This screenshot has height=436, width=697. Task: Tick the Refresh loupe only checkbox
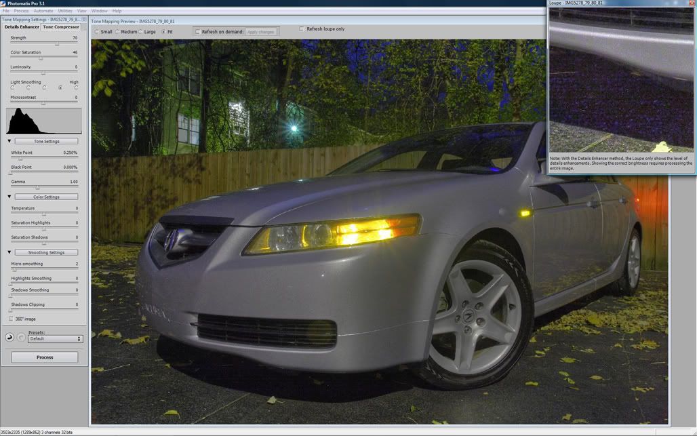(x=302, y=29)
